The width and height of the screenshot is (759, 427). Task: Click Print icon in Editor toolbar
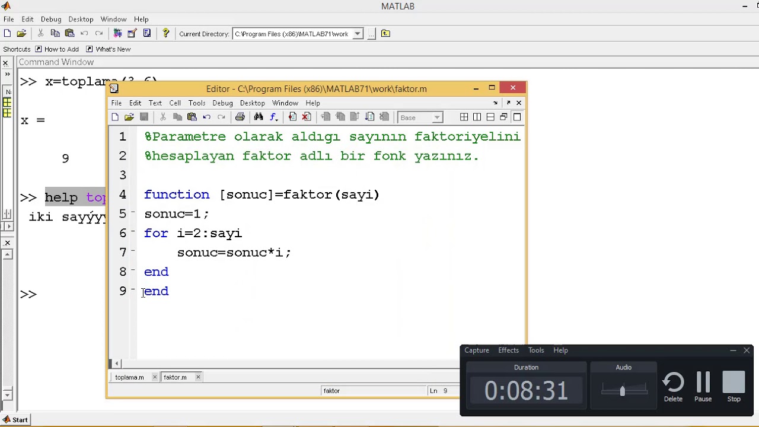pyautogui.click(x=240, y=117)
